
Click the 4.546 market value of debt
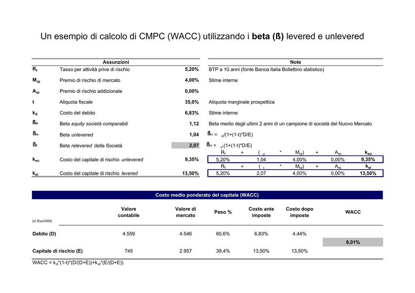186,234
